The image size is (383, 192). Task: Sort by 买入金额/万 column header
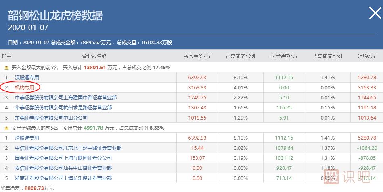197,56
